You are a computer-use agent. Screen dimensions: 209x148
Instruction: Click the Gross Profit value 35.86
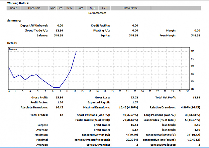(59, 98)
